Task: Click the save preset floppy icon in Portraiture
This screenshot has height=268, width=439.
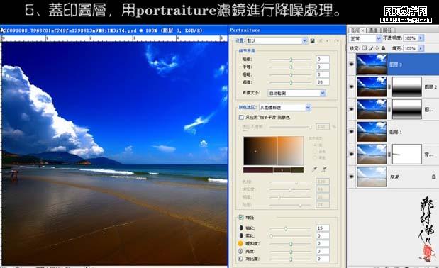Action: point(313,41)
